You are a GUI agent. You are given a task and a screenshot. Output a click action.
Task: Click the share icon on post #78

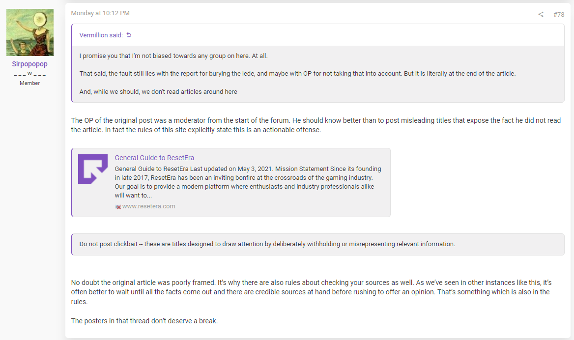(x=541, y=14)
